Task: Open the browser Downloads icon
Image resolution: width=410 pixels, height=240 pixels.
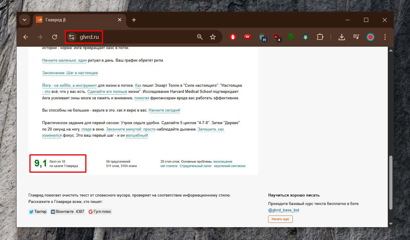Action: pyautogui.click(x=341, y=37)
